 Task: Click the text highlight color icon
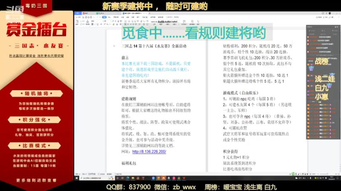[x=113, y=24]
